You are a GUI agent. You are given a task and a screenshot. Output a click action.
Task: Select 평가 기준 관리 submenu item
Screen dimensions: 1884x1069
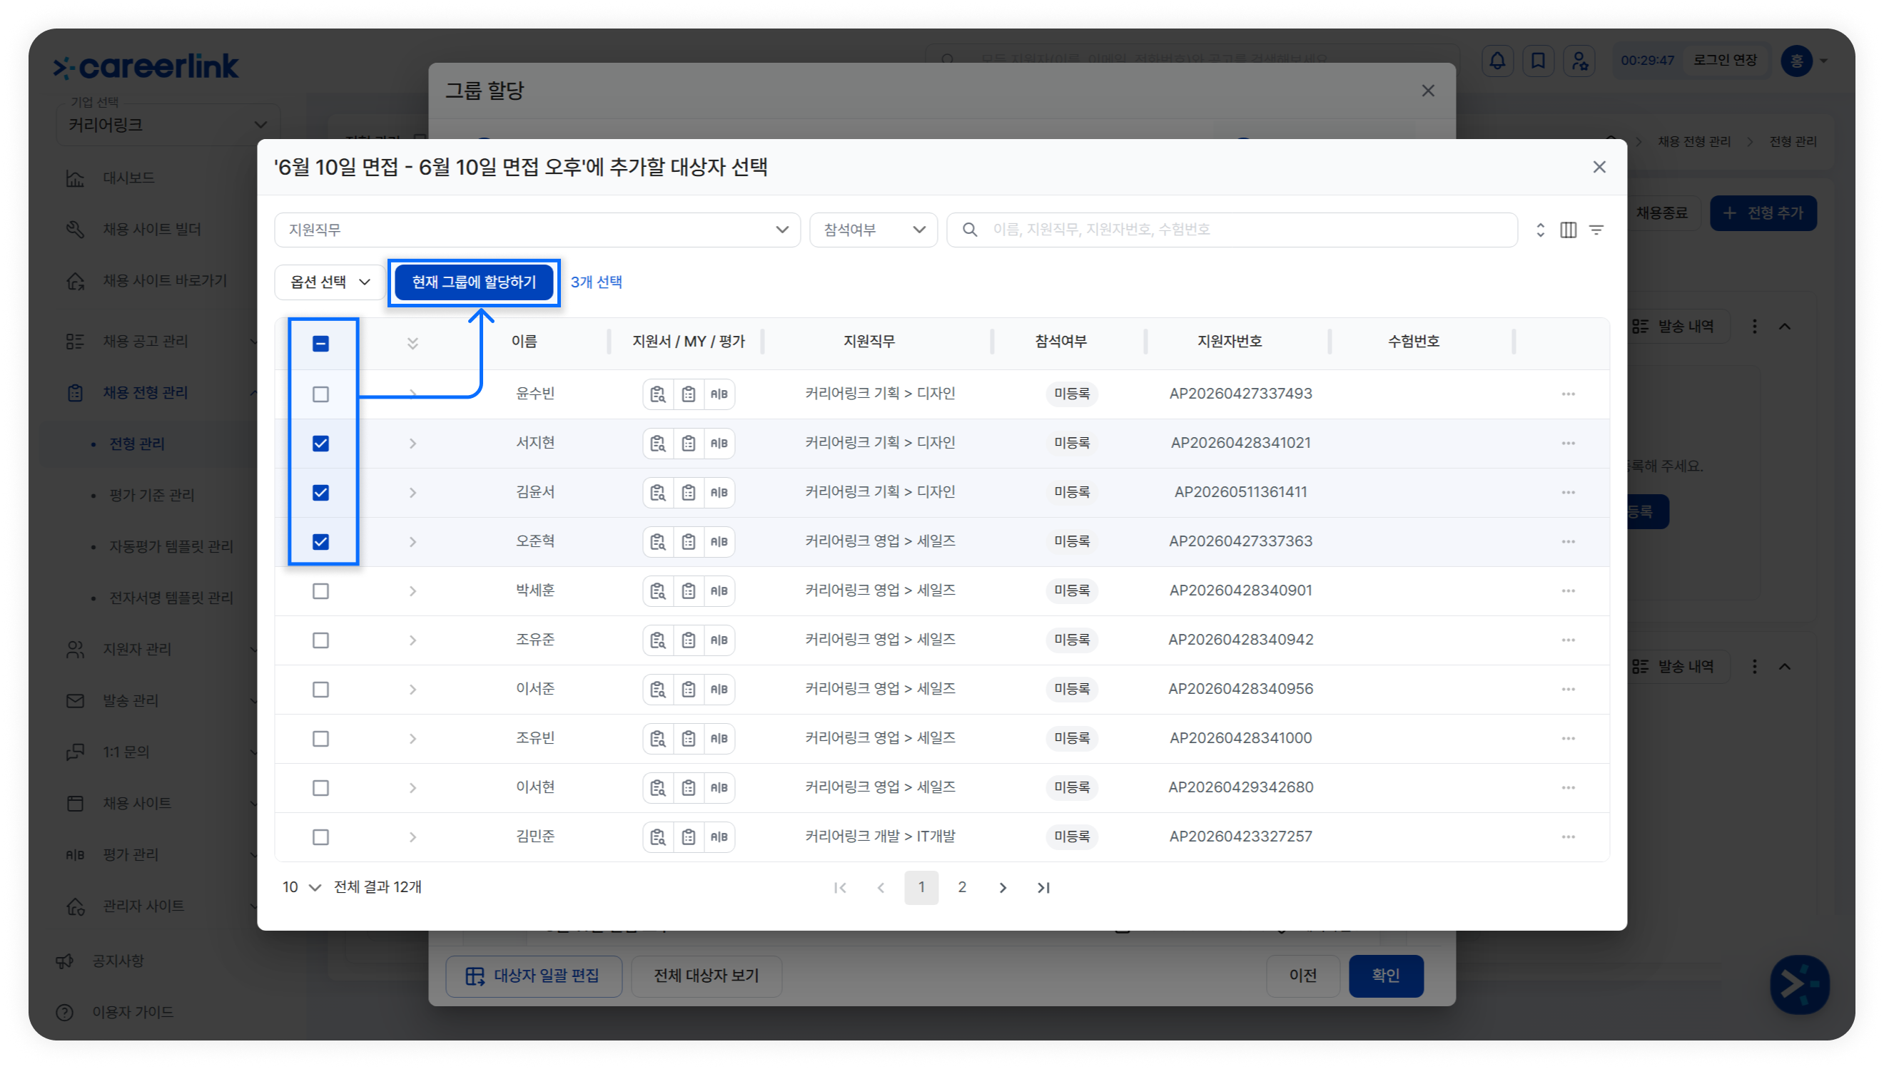pyautogui.click(x=151, y=496)
